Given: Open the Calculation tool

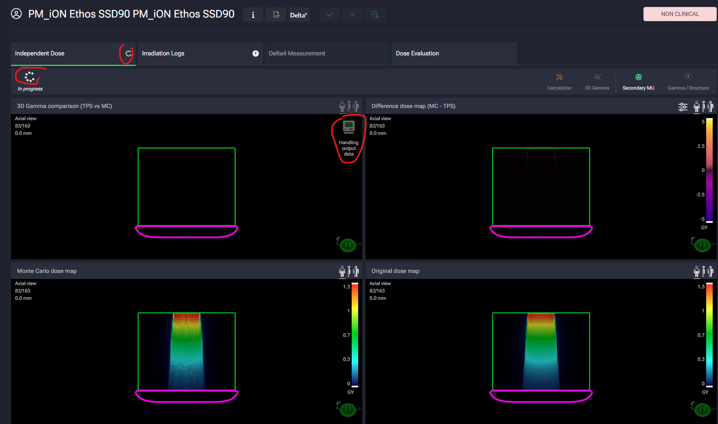Looking at the screenshot, I should (559, 81).
